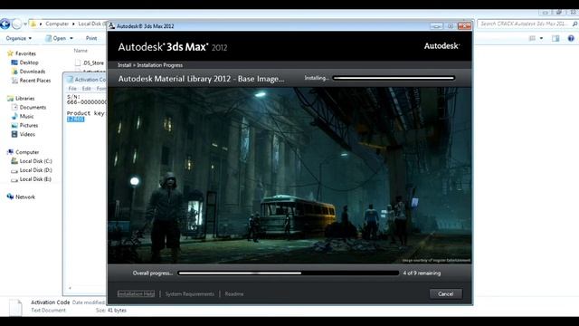Click the Music note icon

tap(14, 116)
